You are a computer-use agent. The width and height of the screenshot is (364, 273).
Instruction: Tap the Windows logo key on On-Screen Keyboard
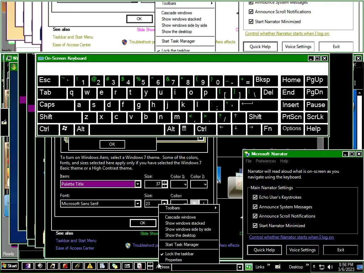tap(67, 129)
